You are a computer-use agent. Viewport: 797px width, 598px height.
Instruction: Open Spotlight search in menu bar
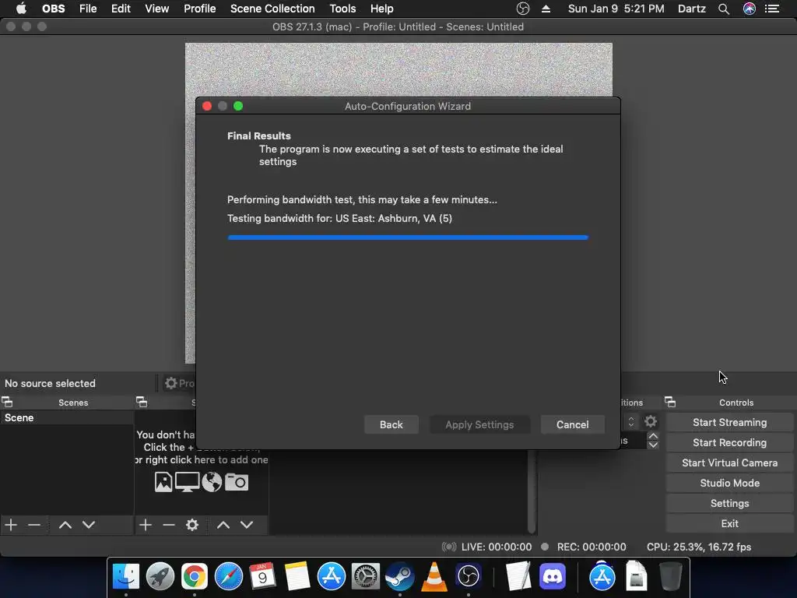click(724, 9)
